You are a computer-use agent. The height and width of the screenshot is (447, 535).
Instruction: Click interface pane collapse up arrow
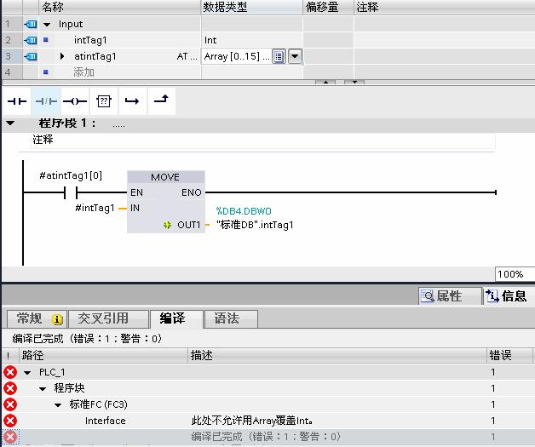click(x=325, y=83)
